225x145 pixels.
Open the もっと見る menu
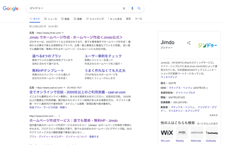pyautogui.click(x=115, y=19)
